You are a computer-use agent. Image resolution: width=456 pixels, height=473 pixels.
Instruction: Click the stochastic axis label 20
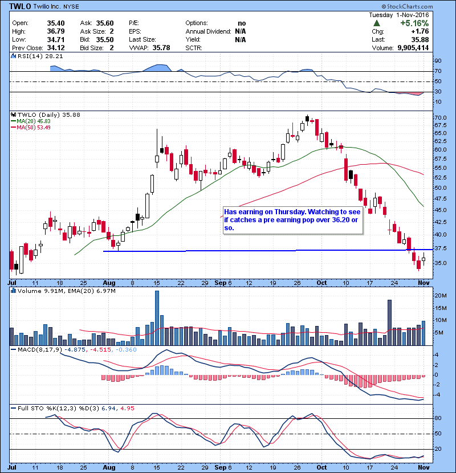tap(438, 449)
